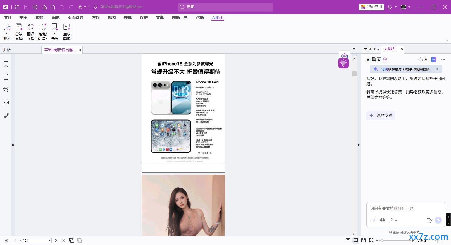Click the 总结文档 ribbon icon
Viewport: 451px width, 245px height.
click(x=19, y=32)
